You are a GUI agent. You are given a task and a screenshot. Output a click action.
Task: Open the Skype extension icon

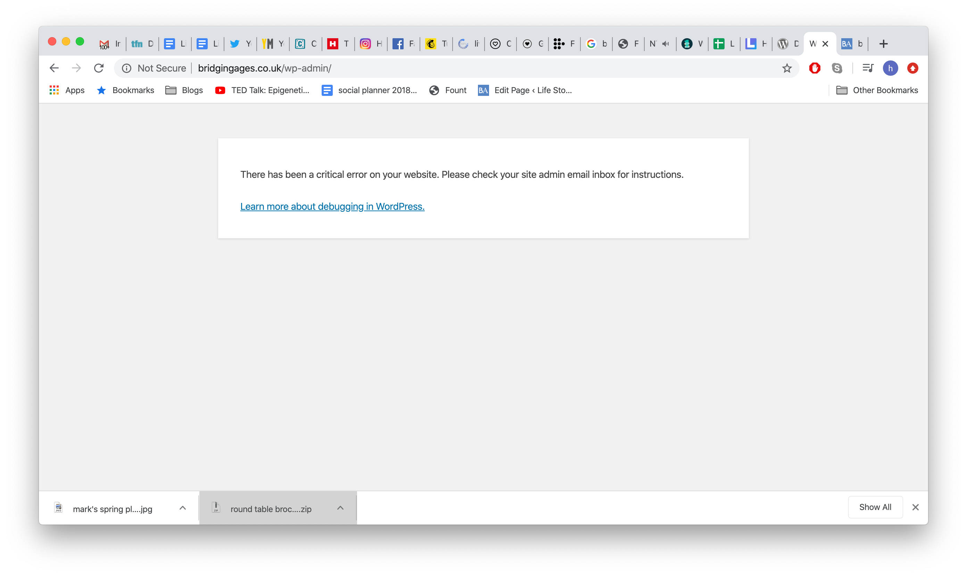point(837,68)
